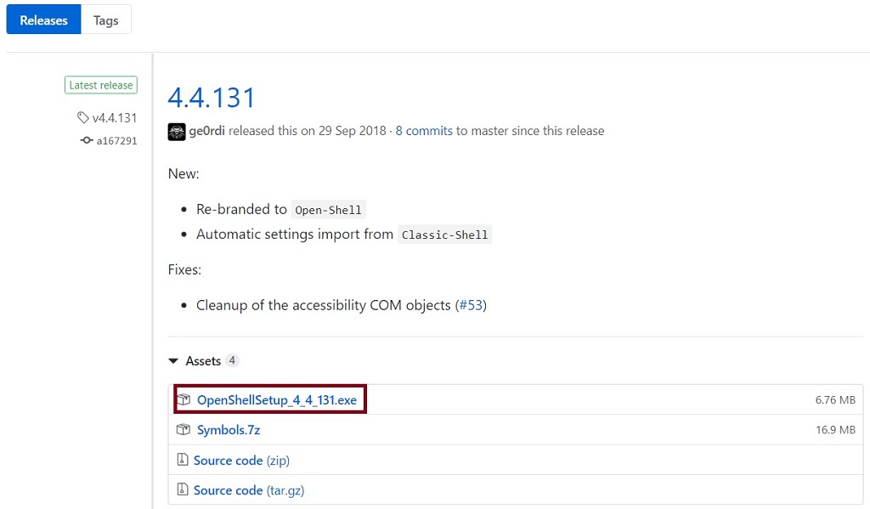Click the 16.9 MB file size
870x509 pixels.
tap(835, 430)
